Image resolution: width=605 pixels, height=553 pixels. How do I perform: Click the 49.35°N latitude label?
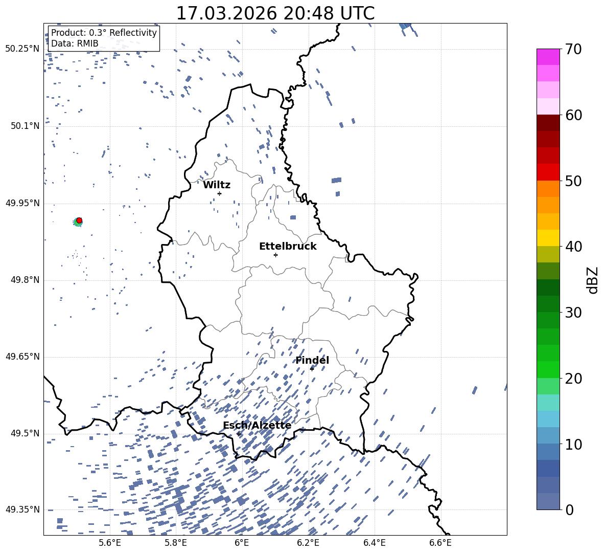(x=23, y=510)
